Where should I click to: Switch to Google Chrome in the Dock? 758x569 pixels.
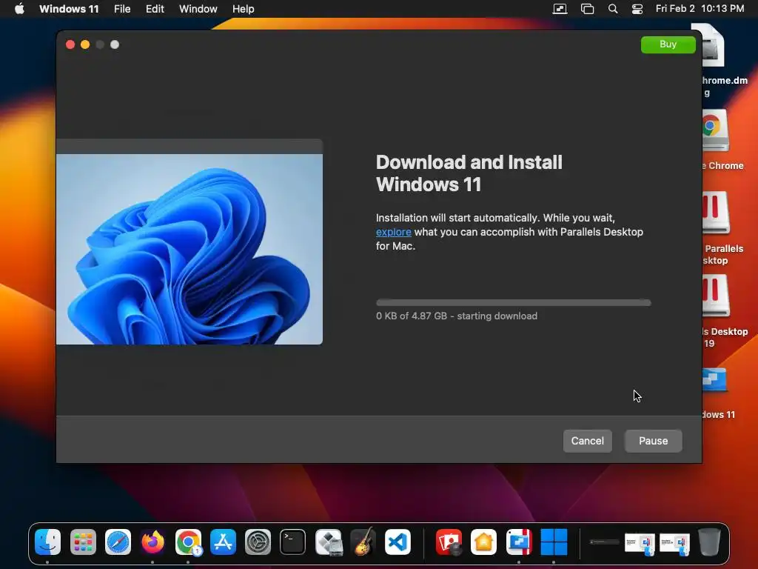click(x=188, y=542)
